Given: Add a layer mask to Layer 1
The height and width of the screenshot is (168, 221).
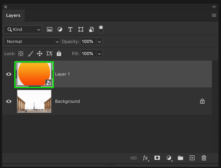Looking at the screenshot, I should coord(157,158).
